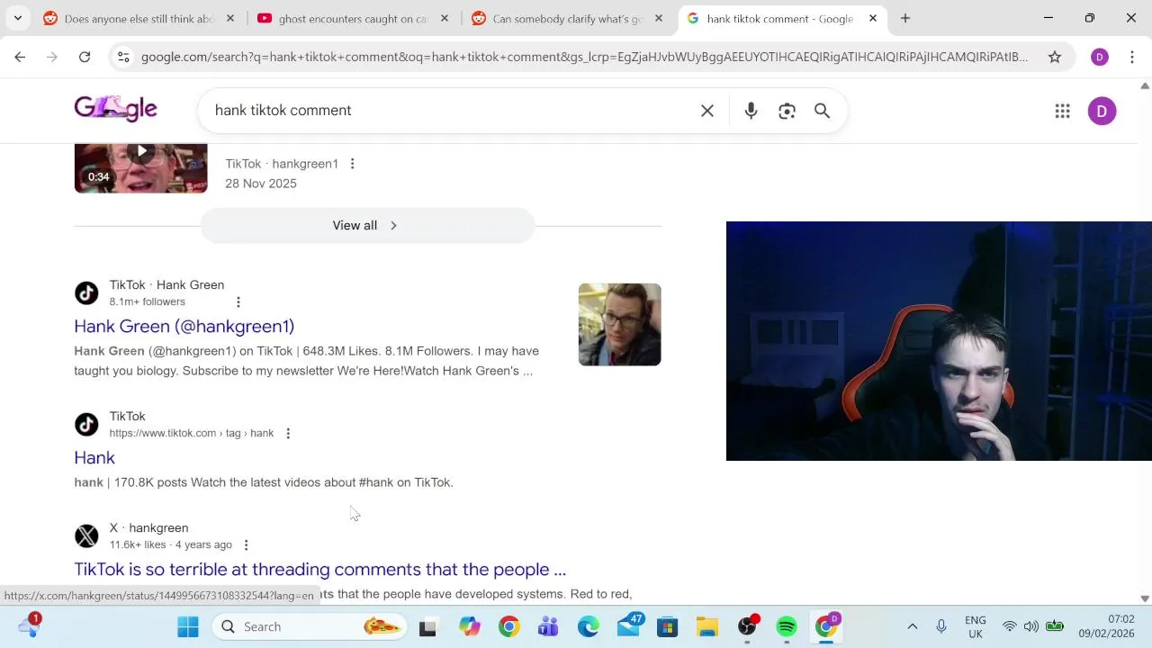The width and height of the screenshot is (1152, 648).
Task: Close the 'Can somebody clarify' tab
Action: (x=659, y=18)
